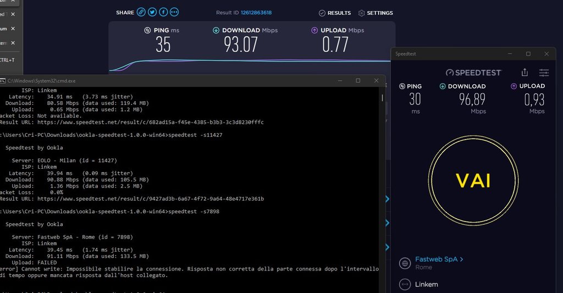
Task: Click the UPLOAD arrow icon in web results
Action: (314, 30)
